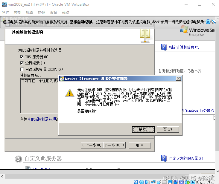
Task: Open the 指定计算机信息(Y) link
Action: coord(184,47)
